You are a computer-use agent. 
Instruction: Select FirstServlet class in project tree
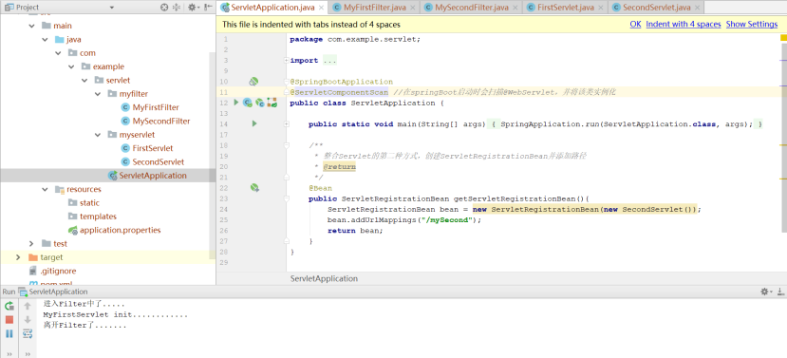click(x=153, y=148)
